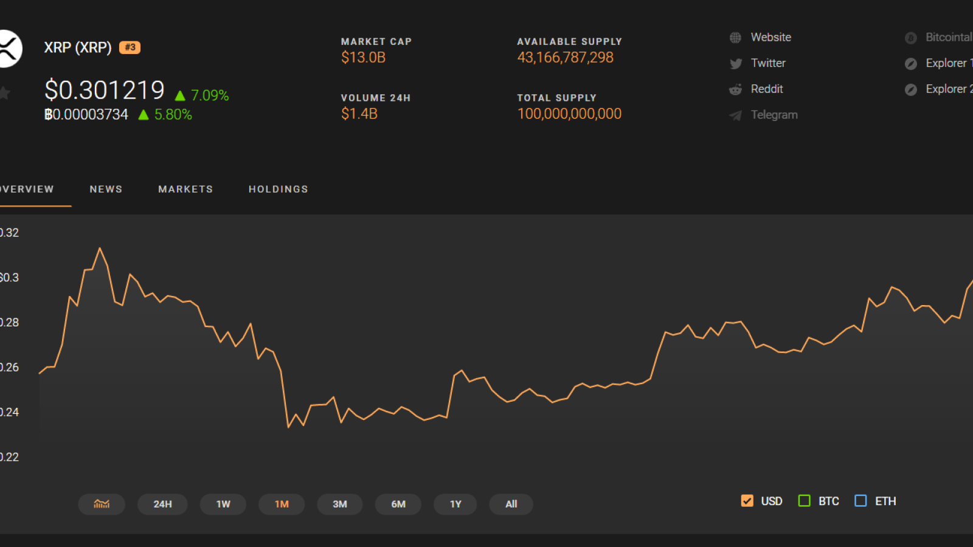
Task: Click the 0.22 y-axis label
Action: coord(9,457)
